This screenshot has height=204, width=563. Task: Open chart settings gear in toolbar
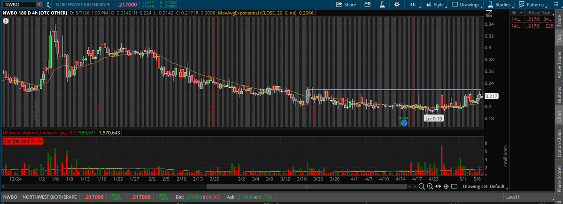click(x=396, y=5)
